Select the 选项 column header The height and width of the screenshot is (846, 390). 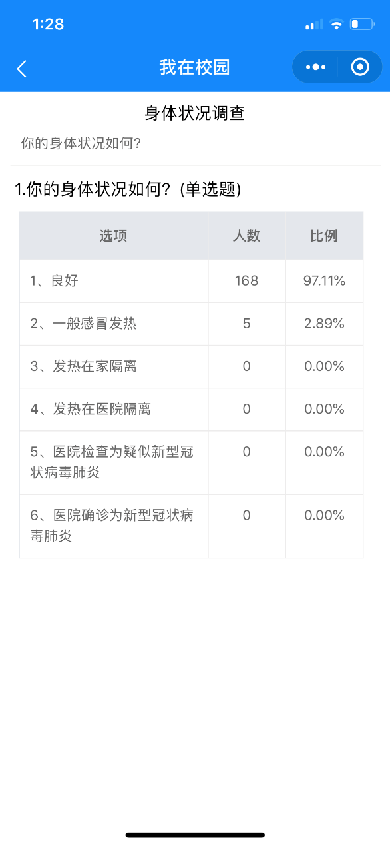[114, 236]
